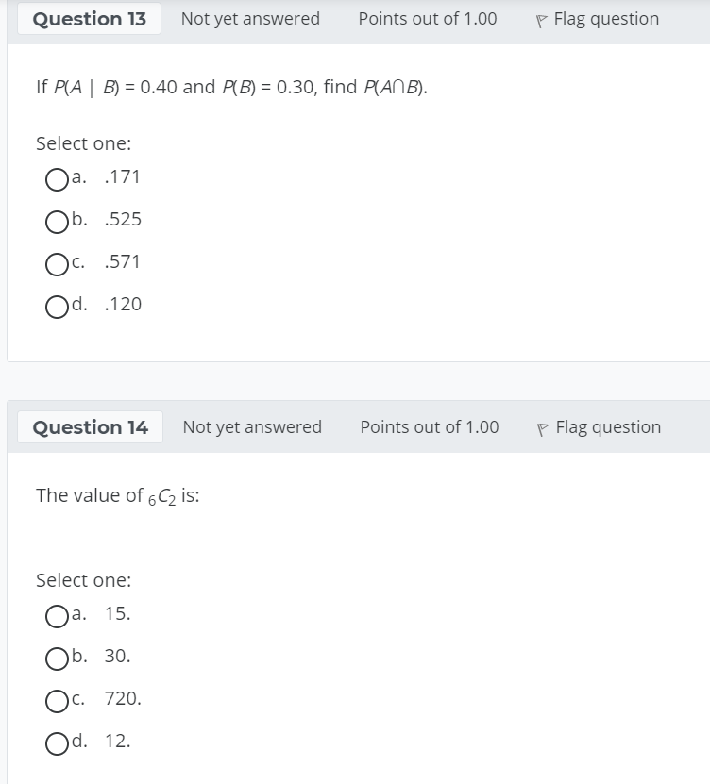The width and height of the screenshot is (710, 784).
Task: Select answer b. .525 for Question 13
Action: [x=57, y=221]
